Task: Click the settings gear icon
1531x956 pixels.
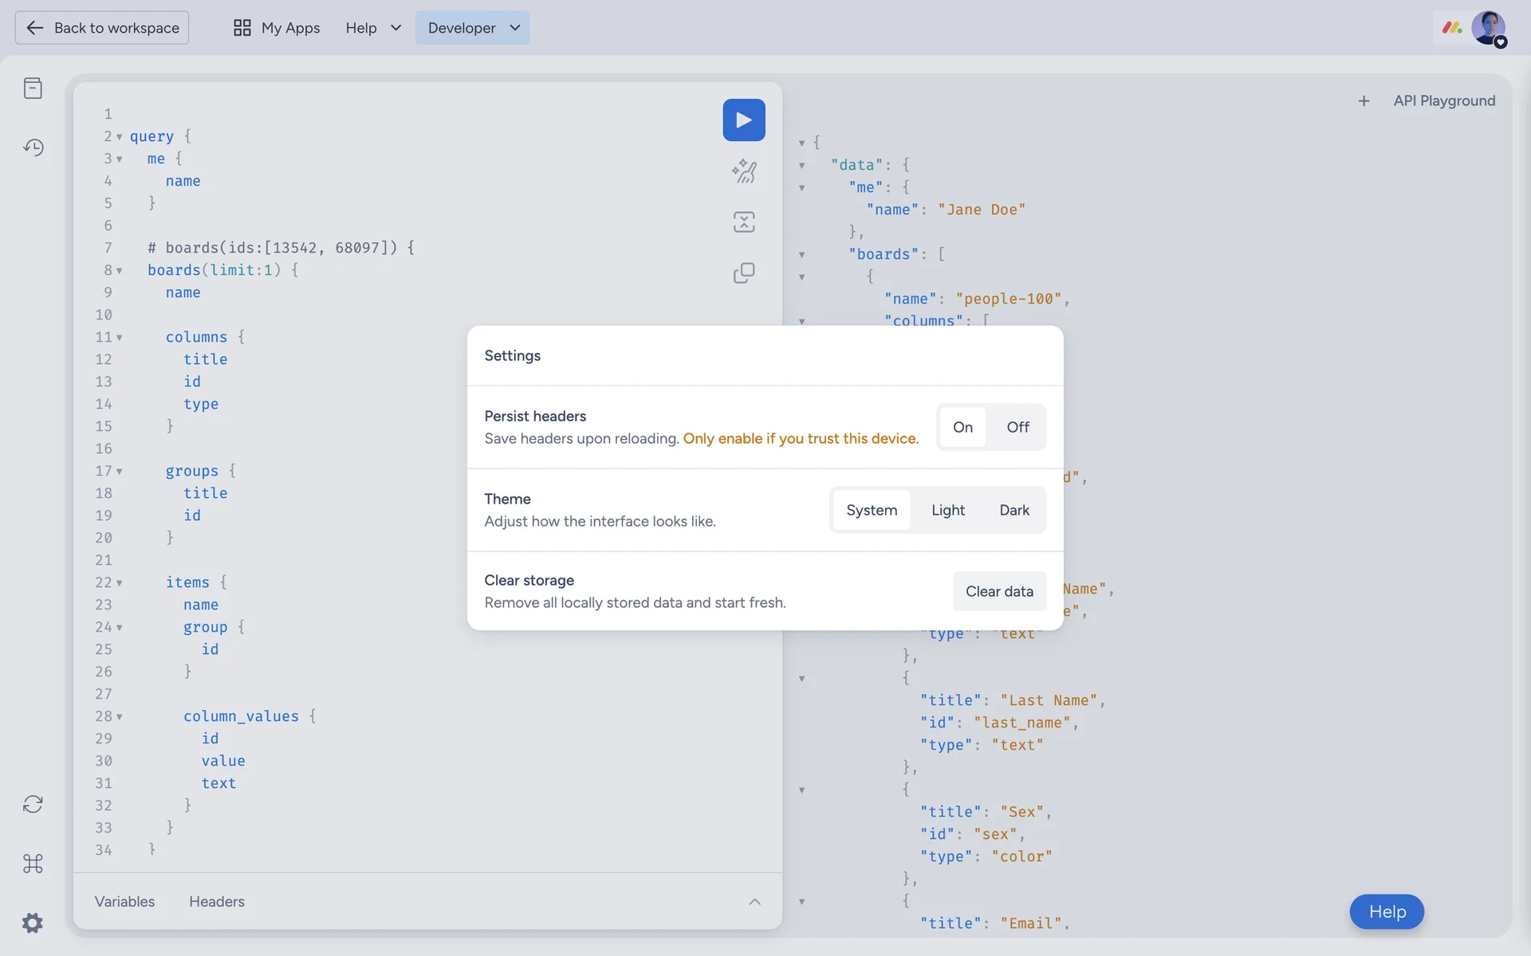Action: click(x=33, y=923)
